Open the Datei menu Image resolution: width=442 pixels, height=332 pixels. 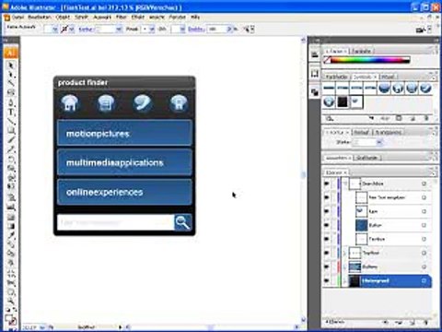tap(17, 18)
